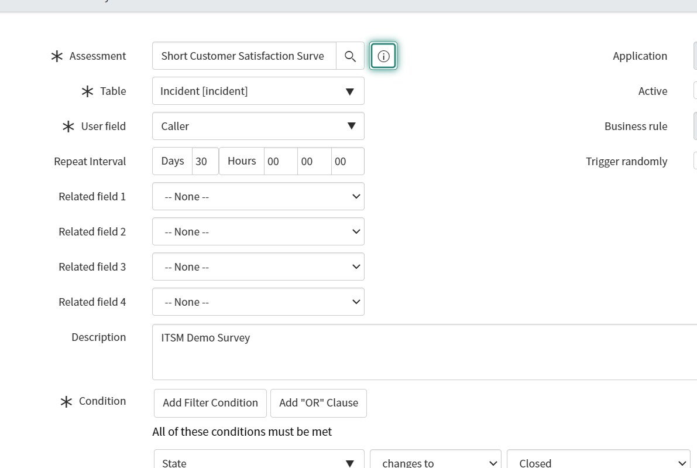This screenshot has height=468, width=697.
Task: Expand the Table dropdown showing Incident
Action: pyautogui.click(x=258, y=91)
